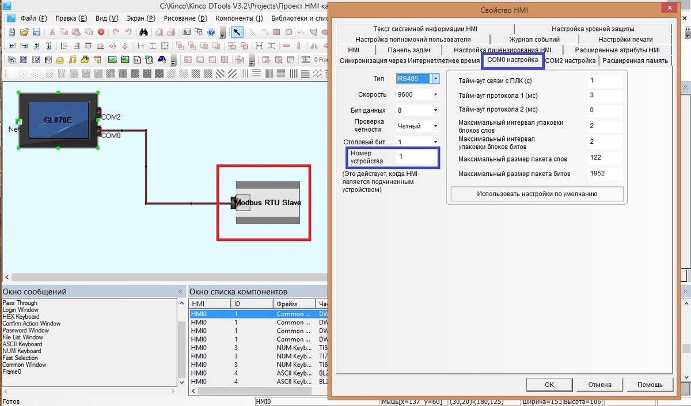Open the Стоповый бит dropdown
This screenshot has width=691, height=406.
click(436, 141)
